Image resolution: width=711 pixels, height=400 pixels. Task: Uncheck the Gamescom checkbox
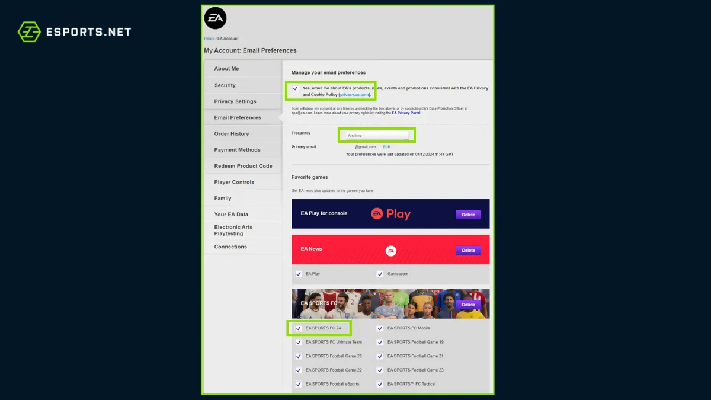tap(380, 274)
